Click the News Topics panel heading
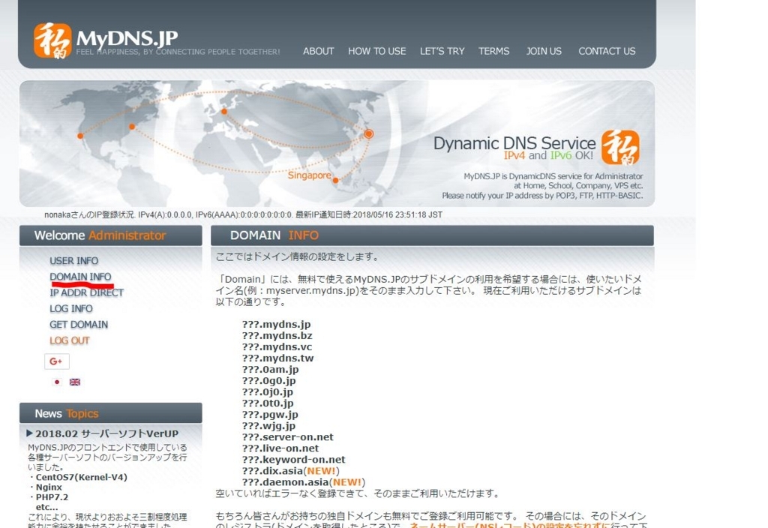 coord(111,413)
